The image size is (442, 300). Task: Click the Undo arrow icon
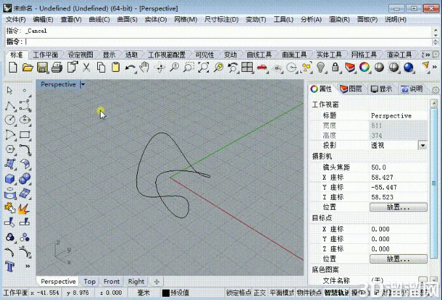pos(130,68)
